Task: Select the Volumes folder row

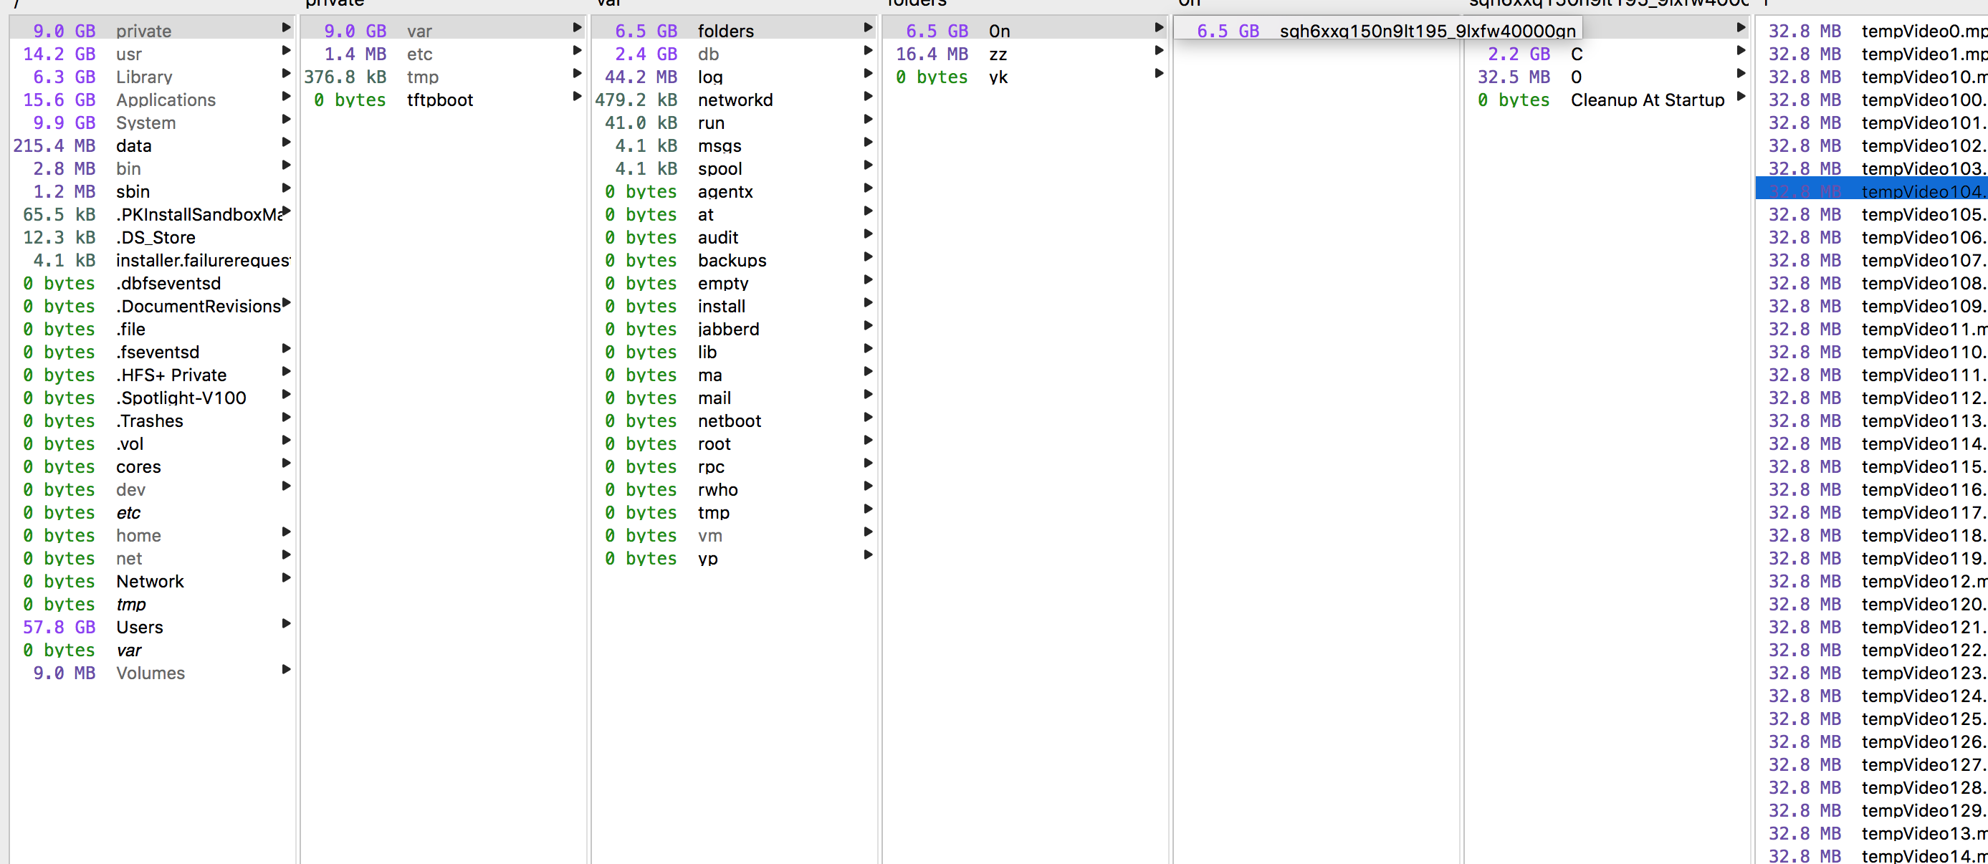Action: pyautogui.click(x=150, y=673)
